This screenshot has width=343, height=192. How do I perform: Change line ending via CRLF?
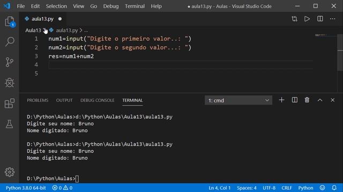point(287,188)
